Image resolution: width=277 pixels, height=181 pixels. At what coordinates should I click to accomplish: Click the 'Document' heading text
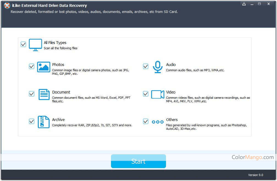(61, 92)
